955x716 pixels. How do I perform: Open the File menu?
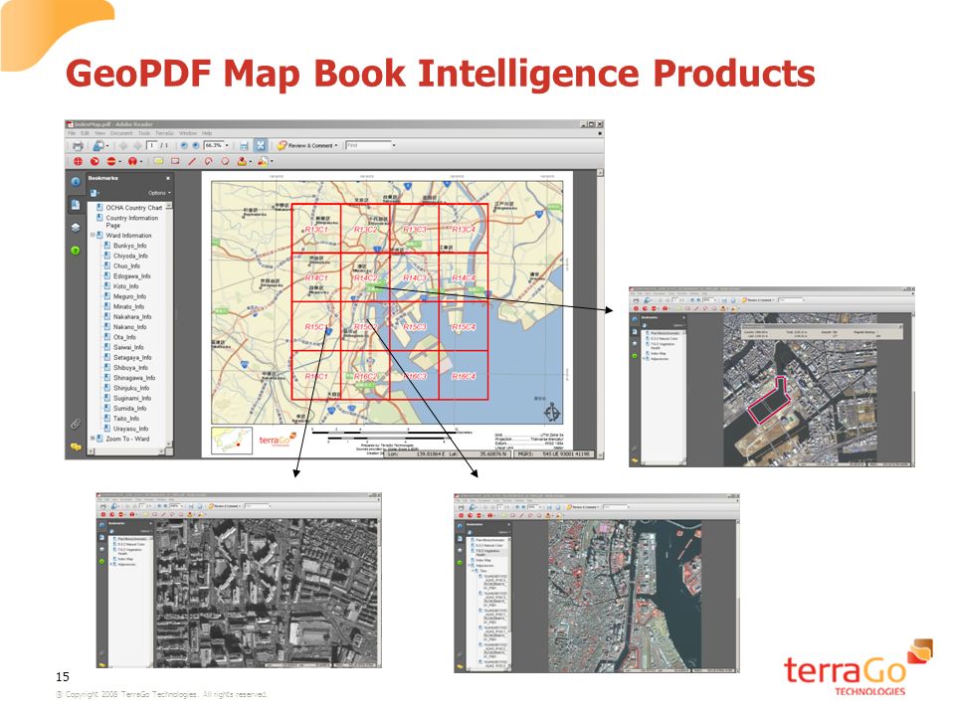(x=72, y=132)
